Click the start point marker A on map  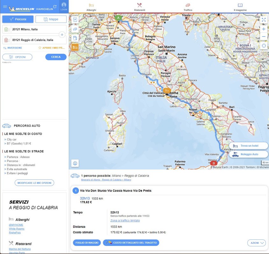(x=118, y=18)
